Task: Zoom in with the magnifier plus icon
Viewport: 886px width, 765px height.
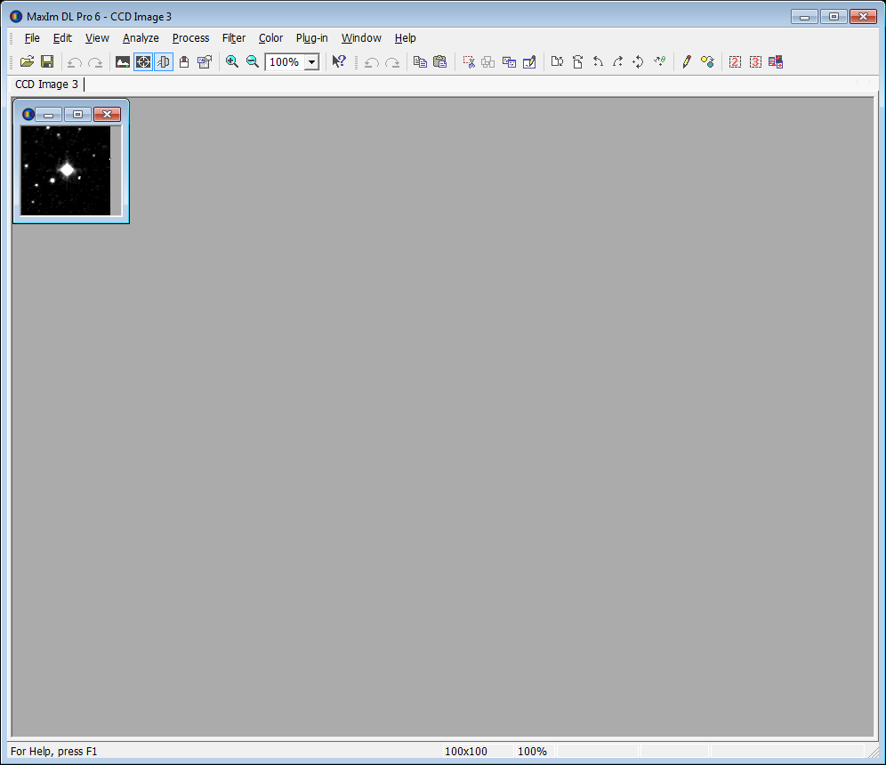Action: 231,61
